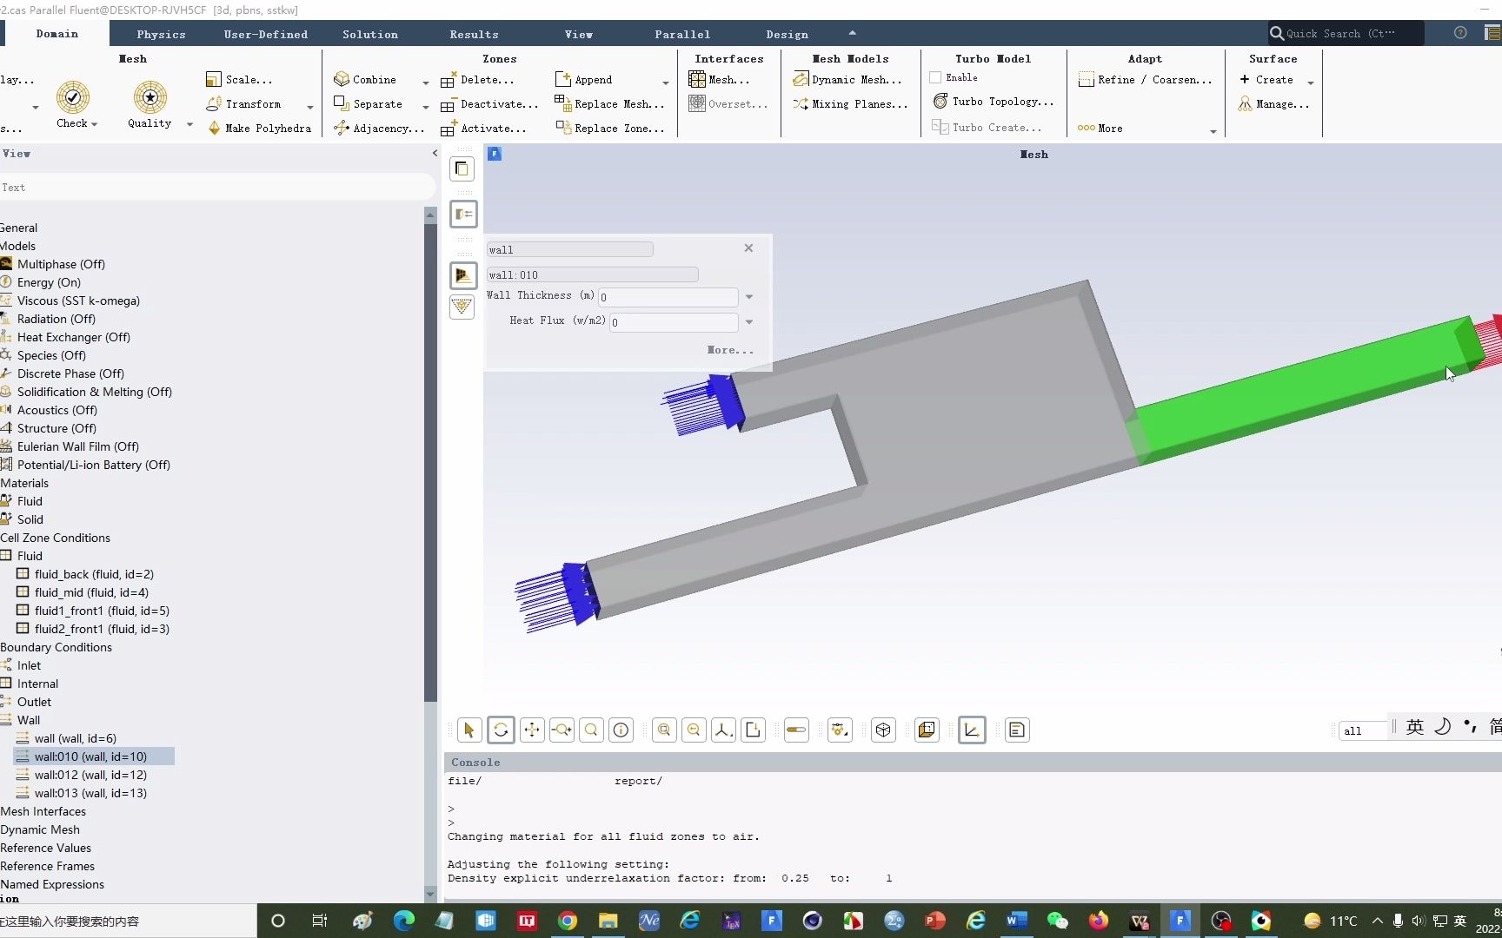Open the Append dropdown arrow

666,83
